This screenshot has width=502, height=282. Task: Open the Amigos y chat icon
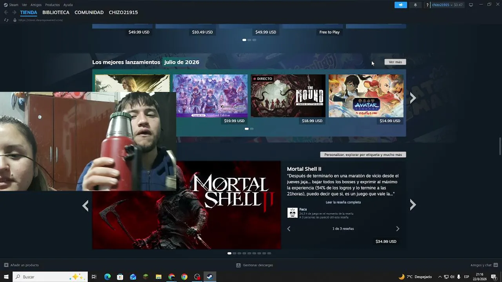[496, 265]
